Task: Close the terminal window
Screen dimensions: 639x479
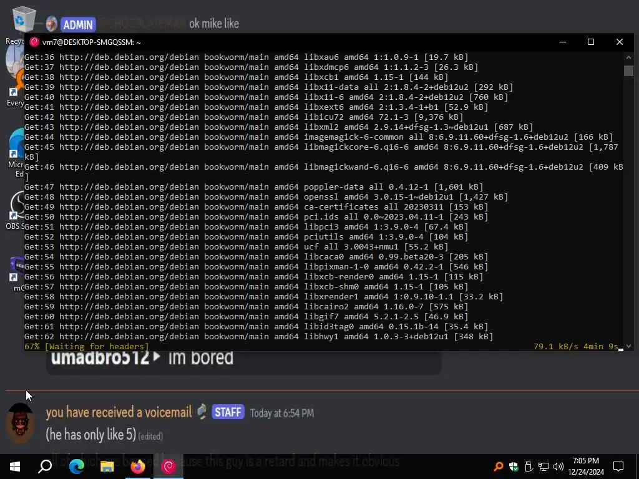Action: [620, 42]
